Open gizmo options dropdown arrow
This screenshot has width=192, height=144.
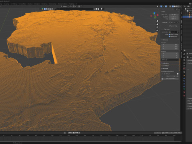tap(163, 6)
